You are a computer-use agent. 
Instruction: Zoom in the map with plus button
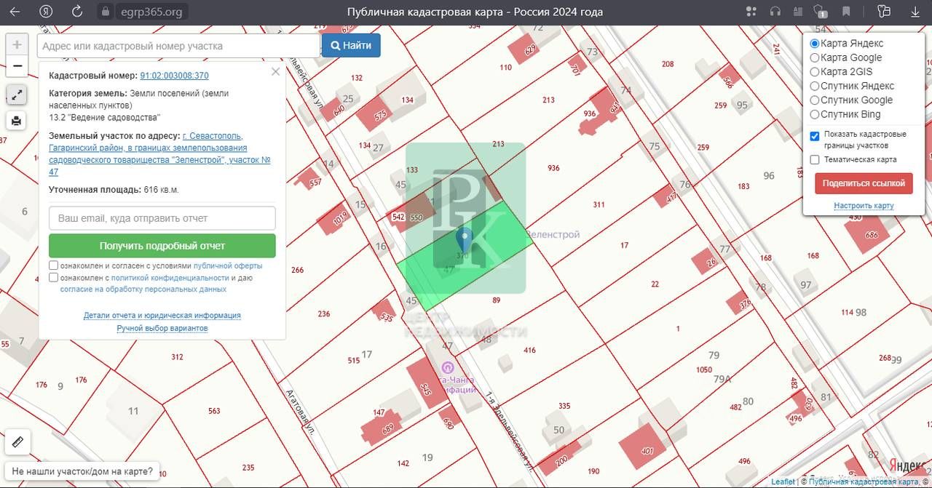(17, 44)
